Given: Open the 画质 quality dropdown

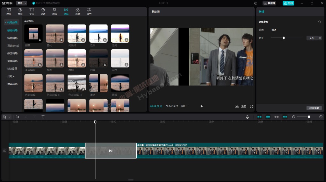Looking at the screenshot, I should [x=184, y=106].
